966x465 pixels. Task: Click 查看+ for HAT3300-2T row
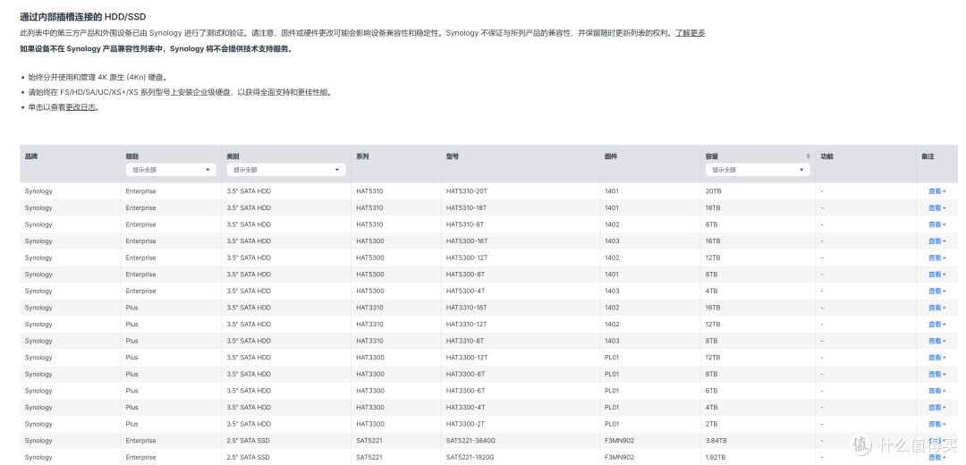tap(937, 425)
